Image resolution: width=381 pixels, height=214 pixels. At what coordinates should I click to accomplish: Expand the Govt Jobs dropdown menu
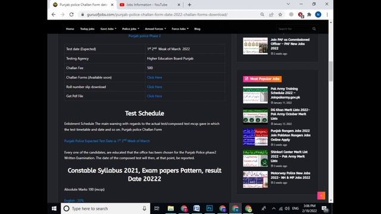point(108,29)
